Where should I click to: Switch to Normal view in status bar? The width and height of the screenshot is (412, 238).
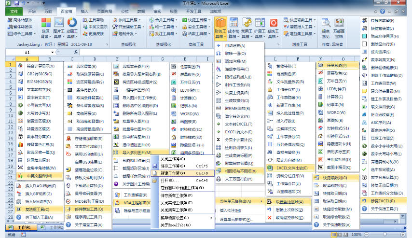pyautogui.click(x=334, y=234)
